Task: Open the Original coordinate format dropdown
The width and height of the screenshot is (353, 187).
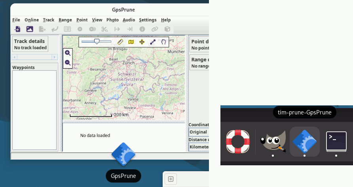Action: [x=199, y=132]
